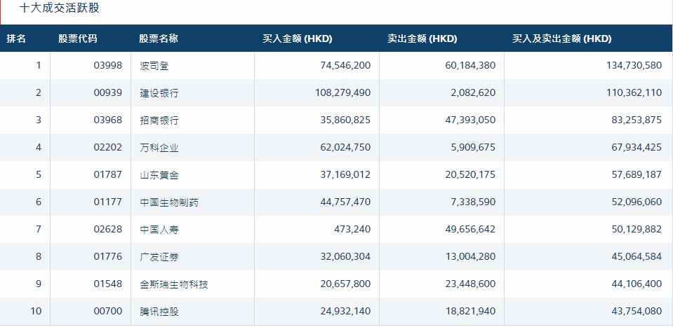Image resolution: width=673 pixels, height=327 pixels.
Task: Select buy amount 473,240
Action: (352, 230)
